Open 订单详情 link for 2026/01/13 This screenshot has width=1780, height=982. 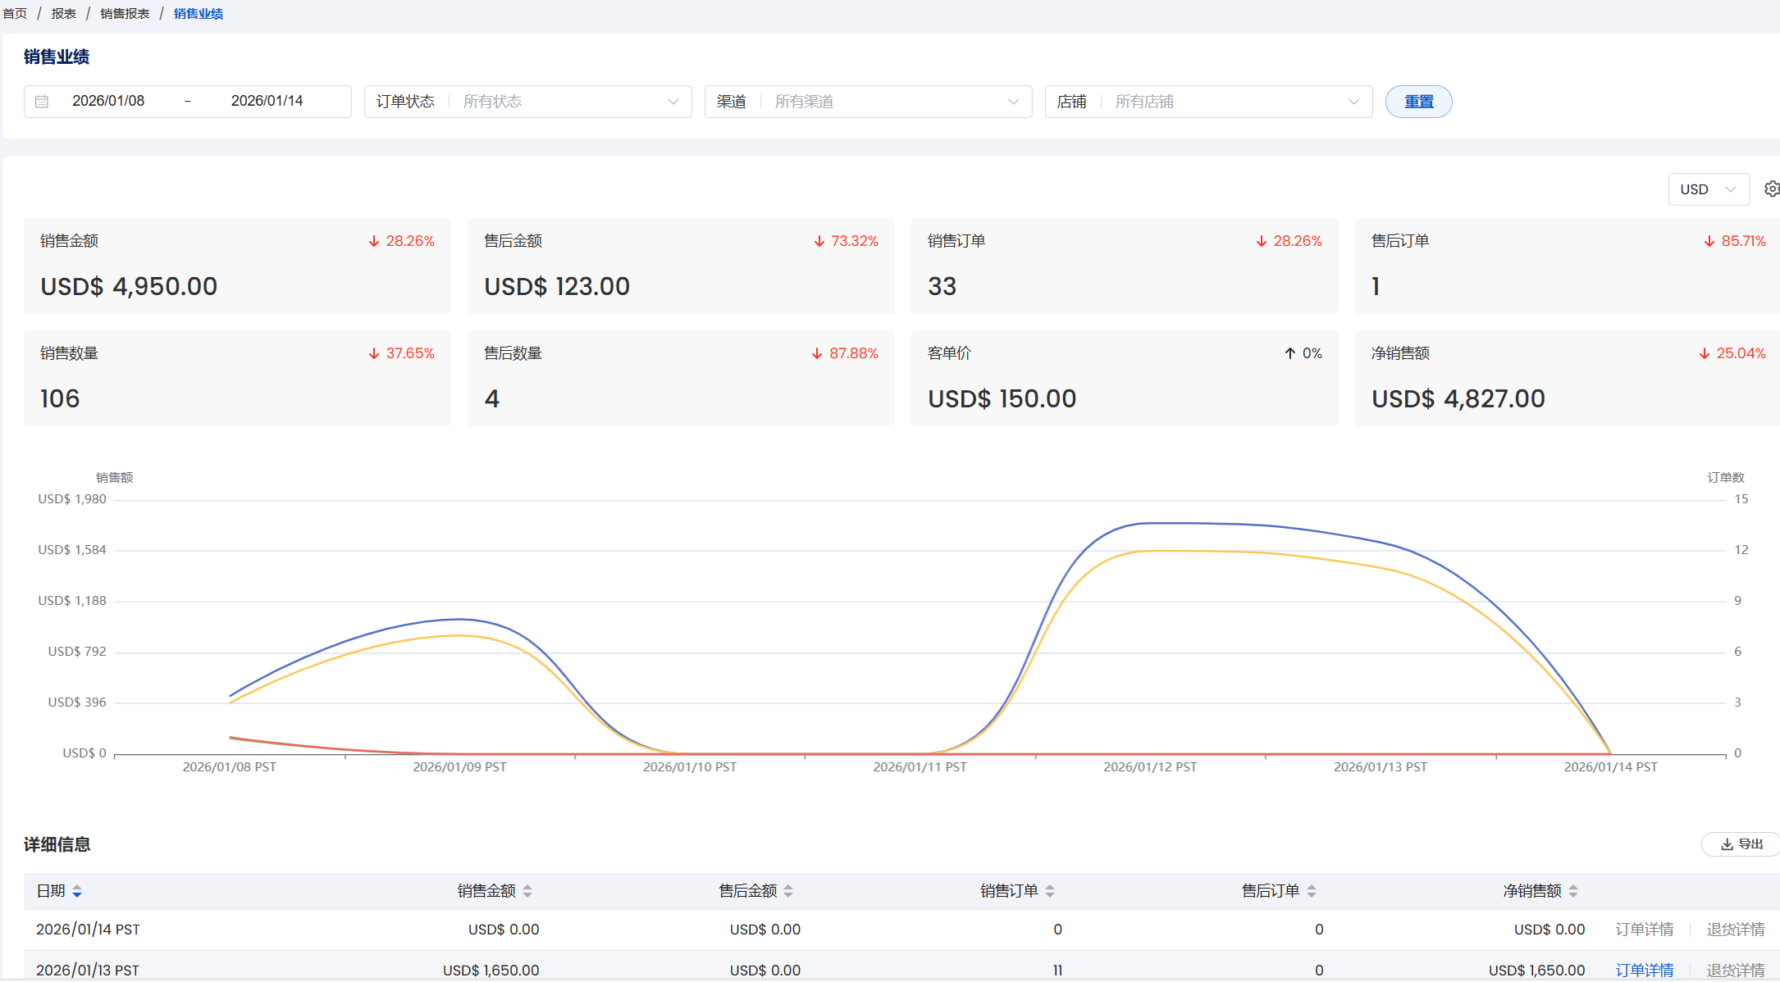tap(1644, 970)
